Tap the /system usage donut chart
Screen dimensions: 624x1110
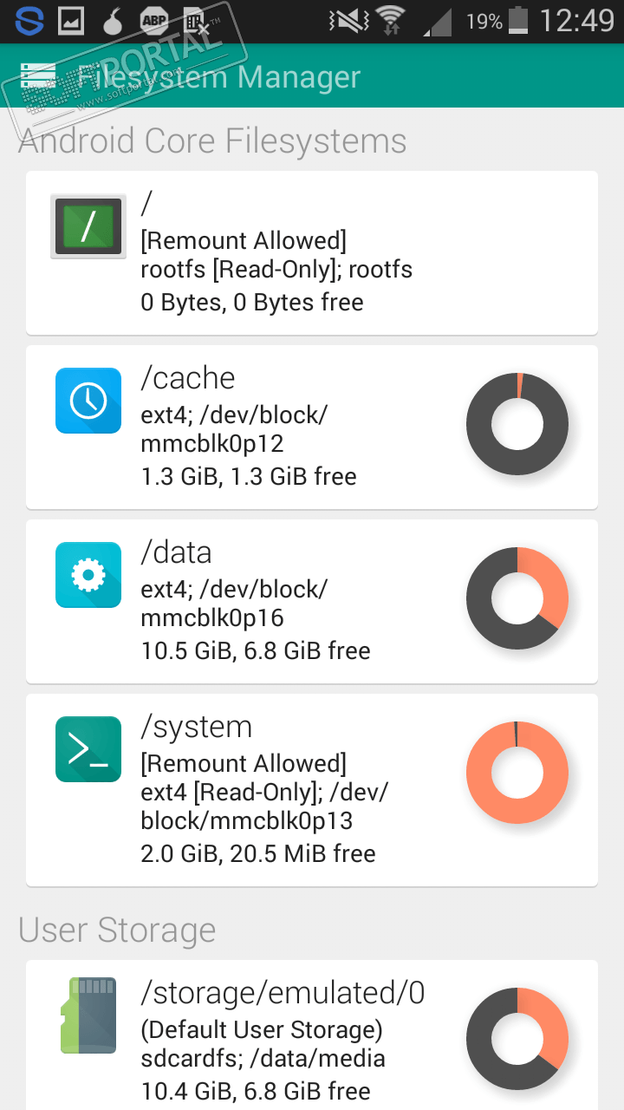tap(517, 772)
